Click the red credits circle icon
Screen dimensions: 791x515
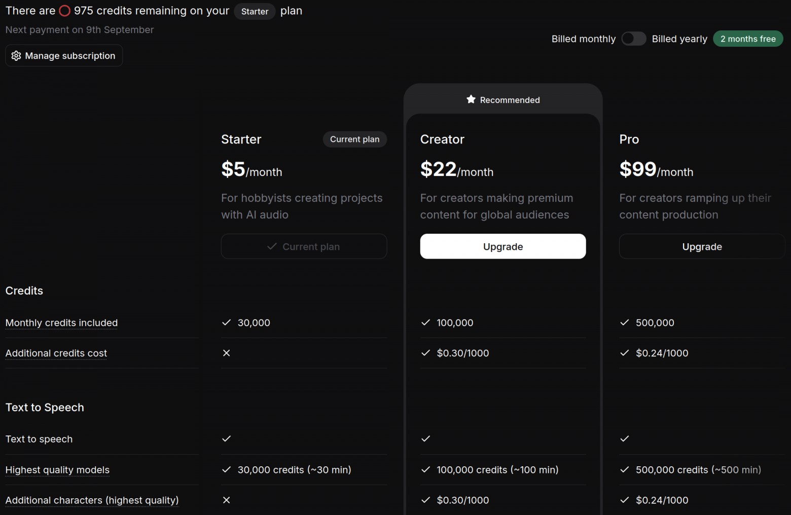pyautogui.click(x=64, y=10)
